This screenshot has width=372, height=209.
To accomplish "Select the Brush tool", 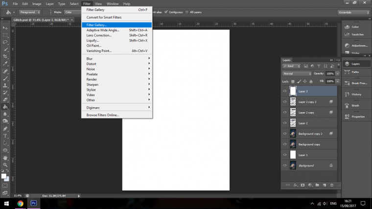I will (x=5, y=78).
